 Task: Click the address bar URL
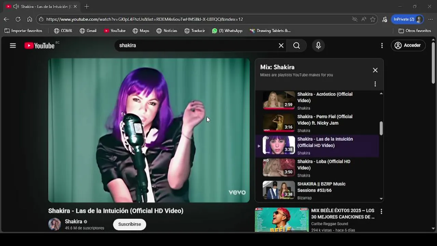(x=144, y=19)
